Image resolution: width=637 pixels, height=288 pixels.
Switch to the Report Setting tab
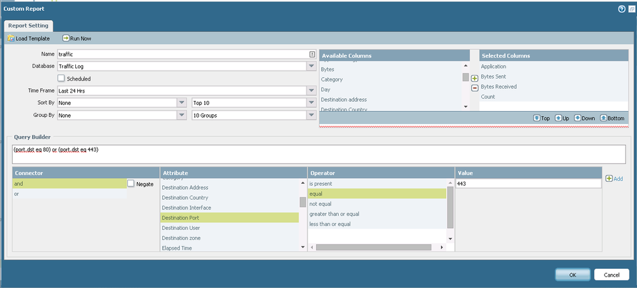29,26
